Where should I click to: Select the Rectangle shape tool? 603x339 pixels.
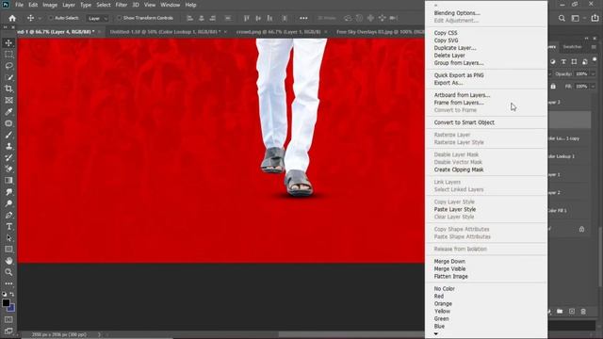8,249
